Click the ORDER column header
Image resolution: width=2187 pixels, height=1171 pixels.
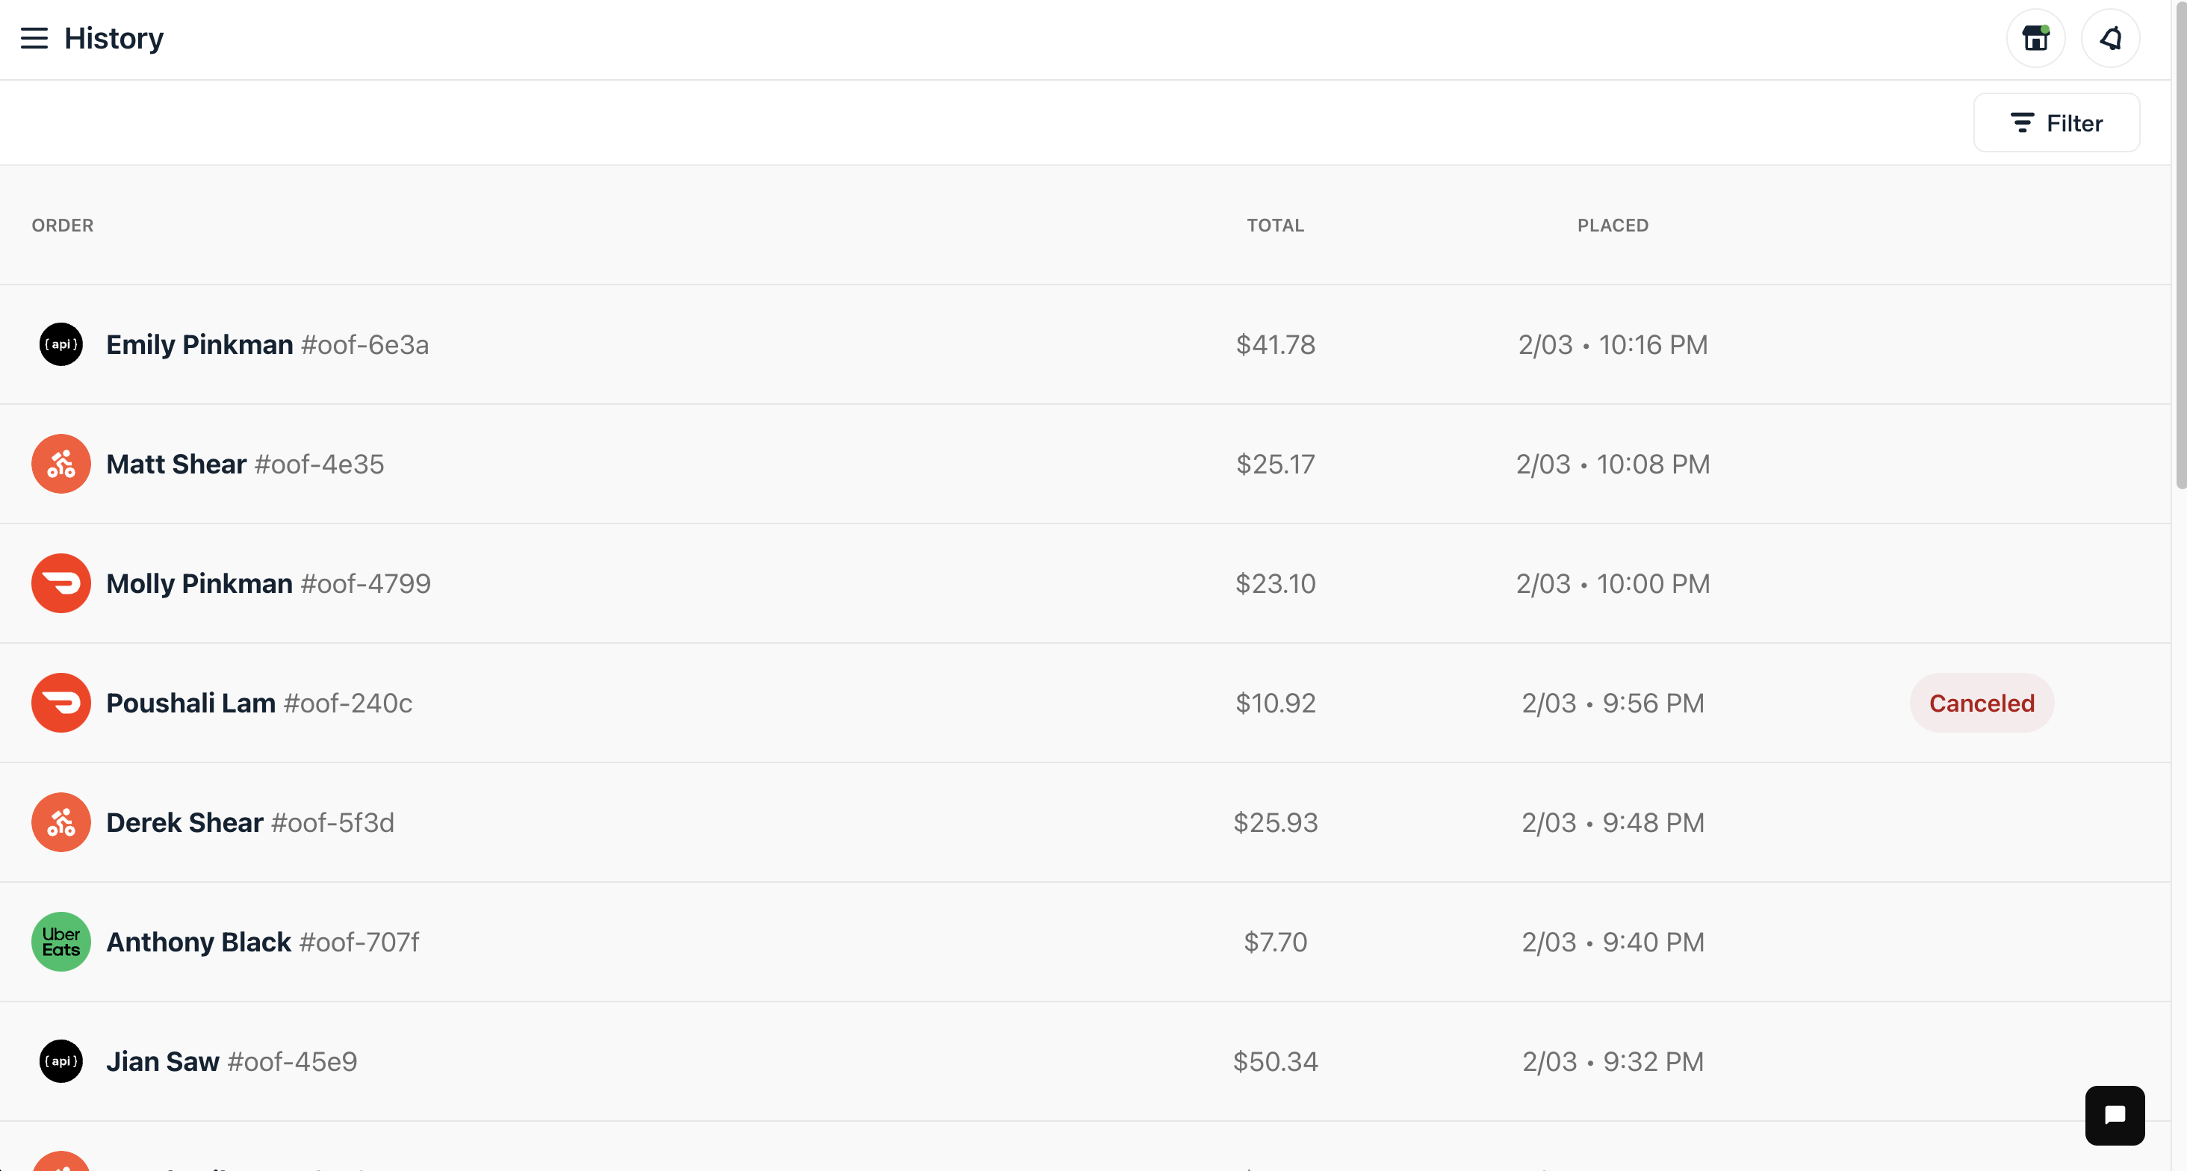point(63,225)
